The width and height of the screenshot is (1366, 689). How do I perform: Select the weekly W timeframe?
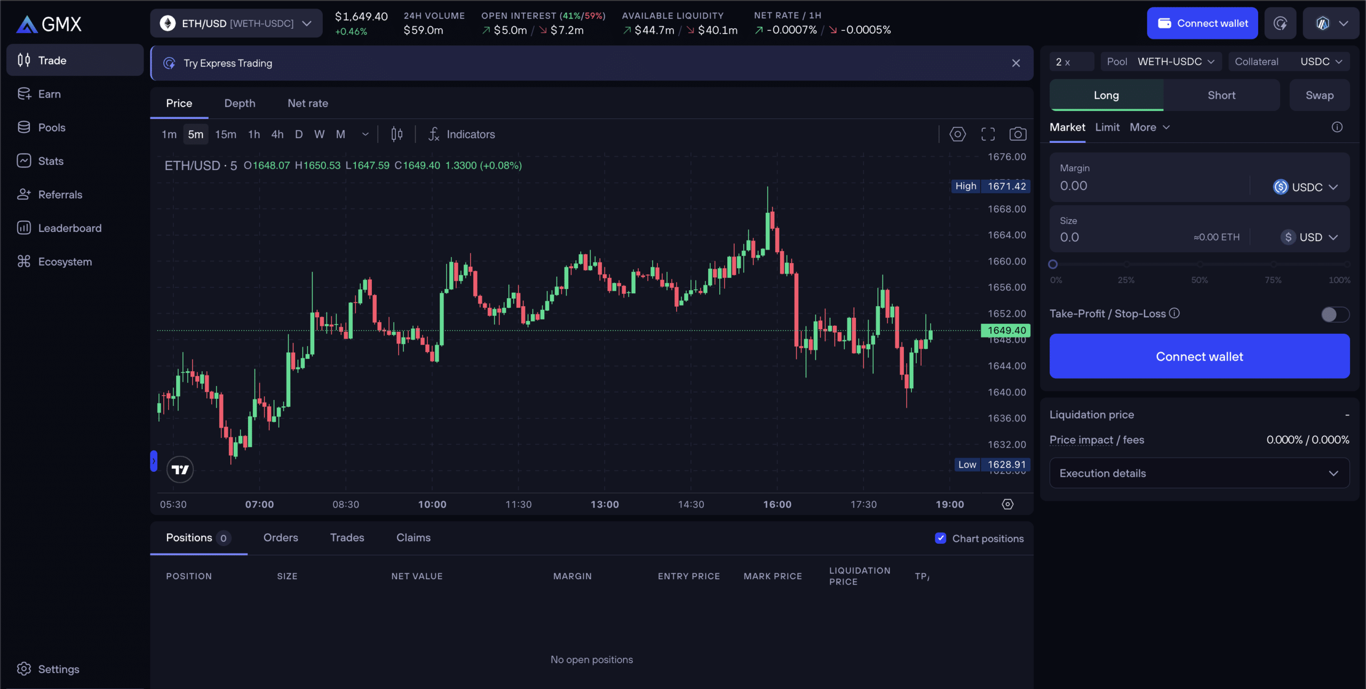(319, 134)
